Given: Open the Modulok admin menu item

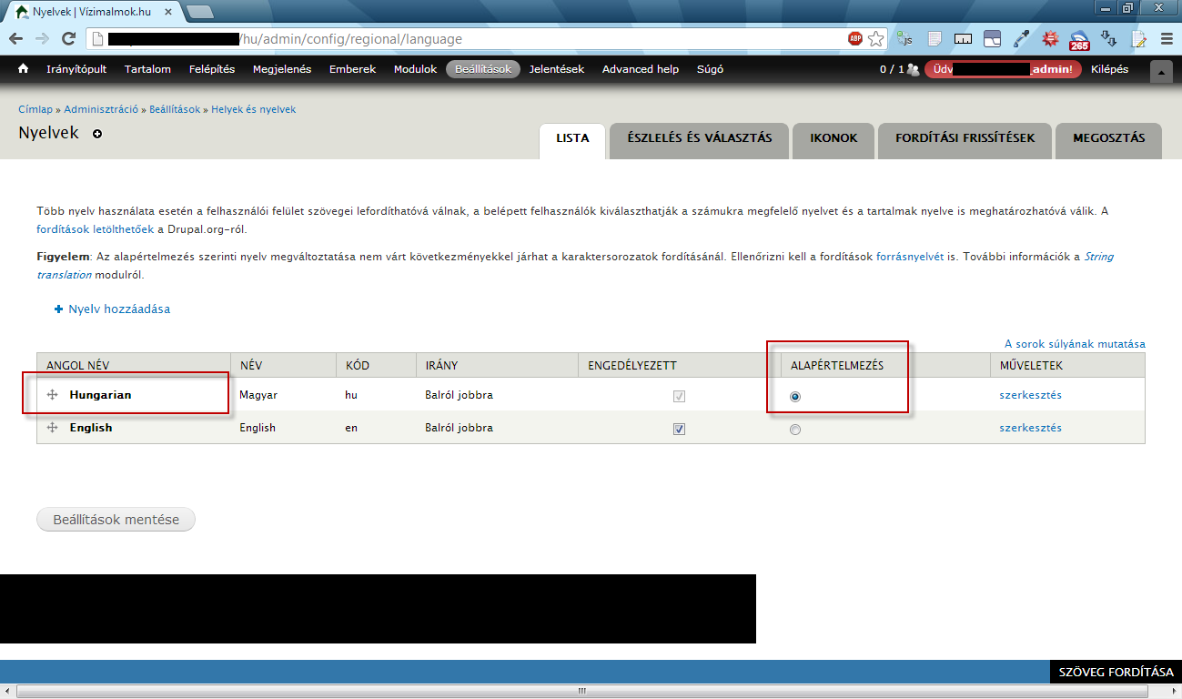Looking at the screenshot, I should pos(415,69).
